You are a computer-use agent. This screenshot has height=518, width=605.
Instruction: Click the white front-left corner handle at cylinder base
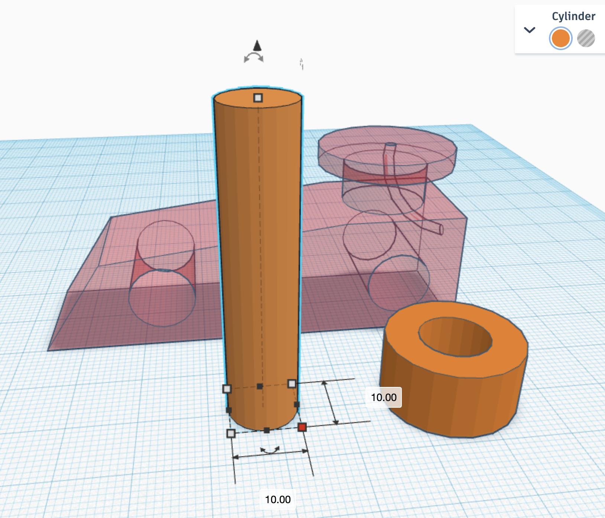pyautogui.click(x=231, y=433)
